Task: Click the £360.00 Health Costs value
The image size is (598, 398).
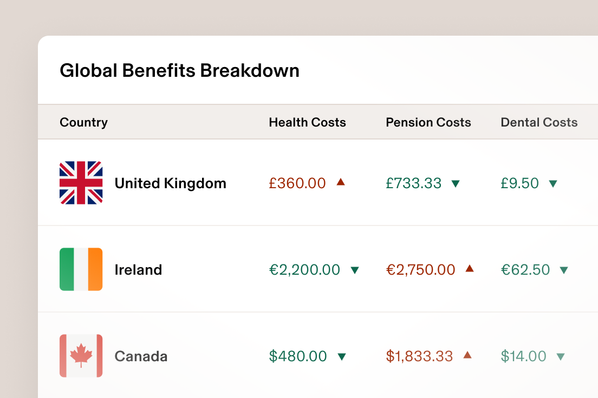Action: (x=297, y=183)
